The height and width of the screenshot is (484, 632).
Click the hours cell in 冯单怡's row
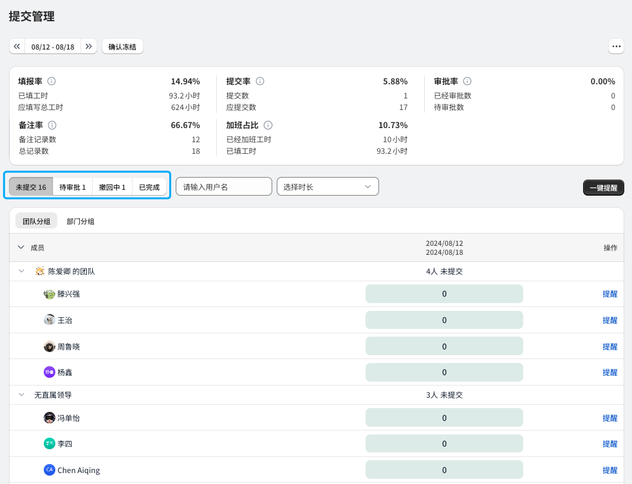tap(444, 418)
